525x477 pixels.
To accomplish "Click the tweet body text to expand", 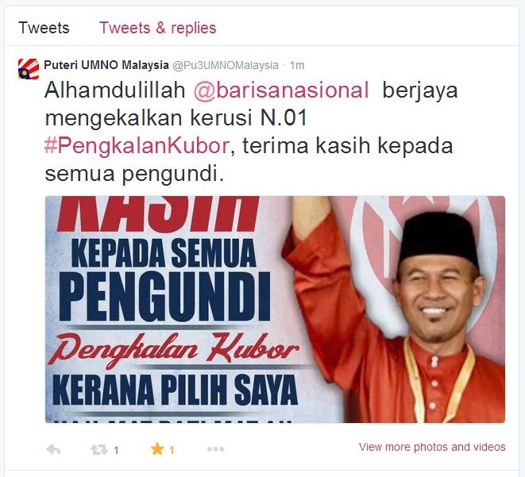I will tap(251, 132).
